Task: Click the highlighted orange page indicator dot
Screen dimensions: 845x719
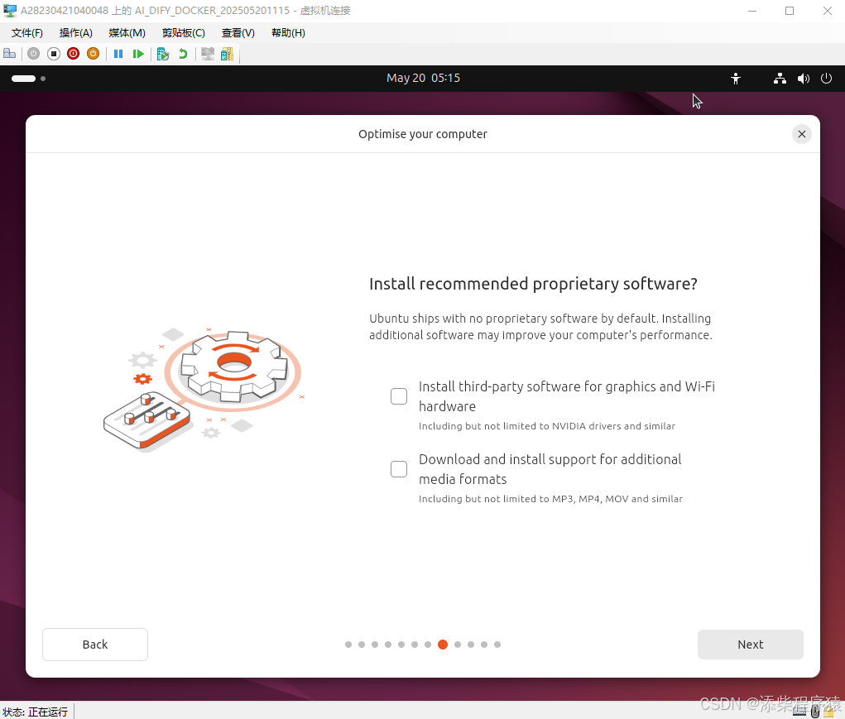Action: click(443, 645)
